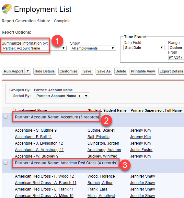Open student Guthrie, Scarlet
This screenshot has width=184, height=198.
click(x=101, y=130)
